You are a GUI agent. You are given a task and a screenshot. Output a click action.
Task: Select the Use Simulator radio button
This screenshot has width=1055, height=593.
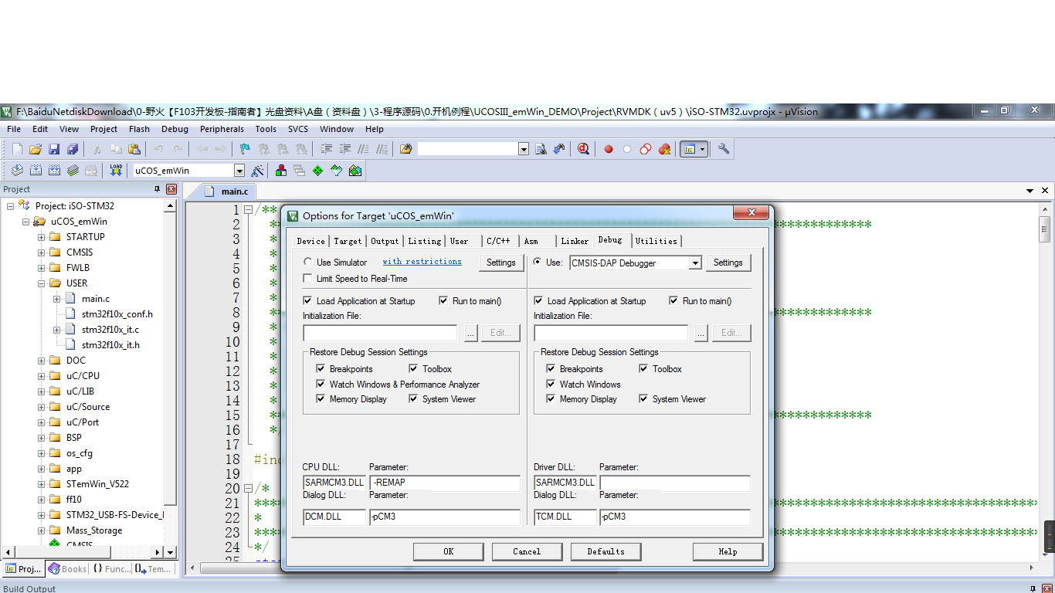point(309,263)
